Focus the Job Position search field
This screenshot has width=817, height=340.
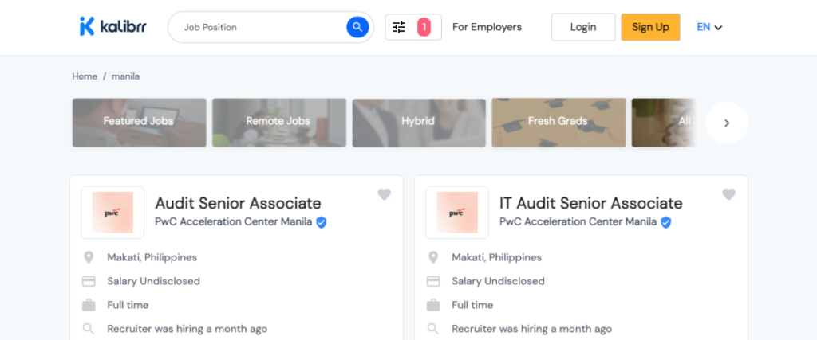click(x=259, y=27)
